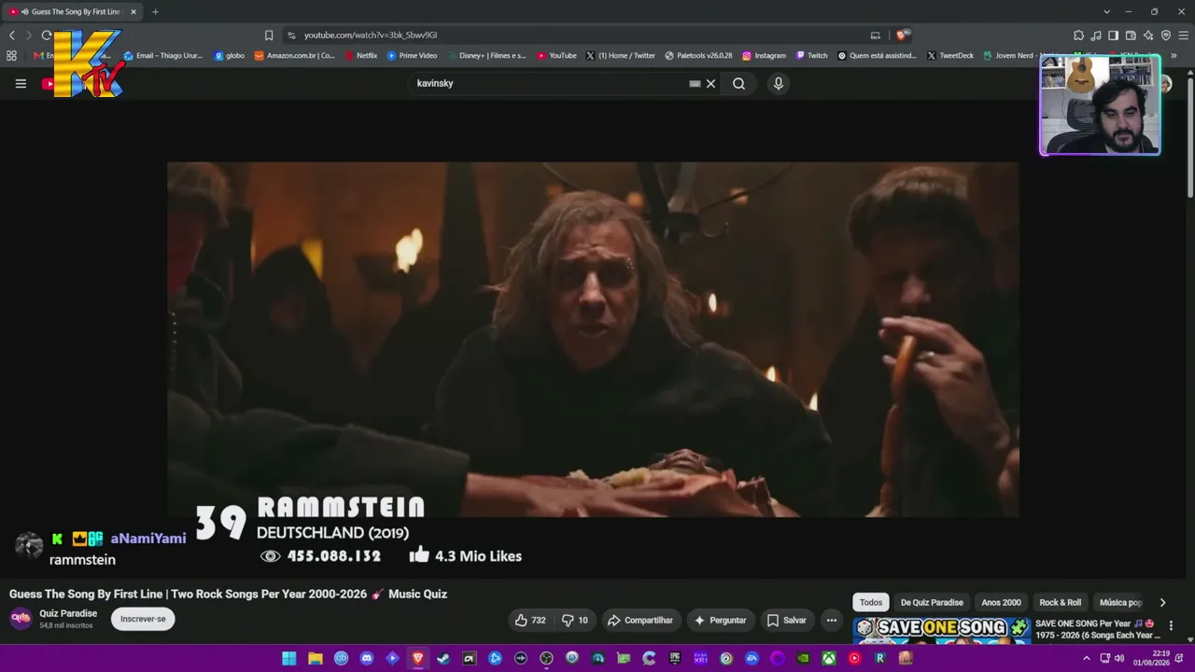Expand the tab search dropdown chevron
This screenshot has width=1195, height=672.
coord(1106,12)
